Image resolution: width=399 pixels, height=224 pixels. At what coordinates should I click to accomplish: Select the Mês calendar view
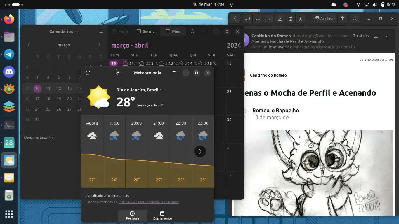point(173,32)
